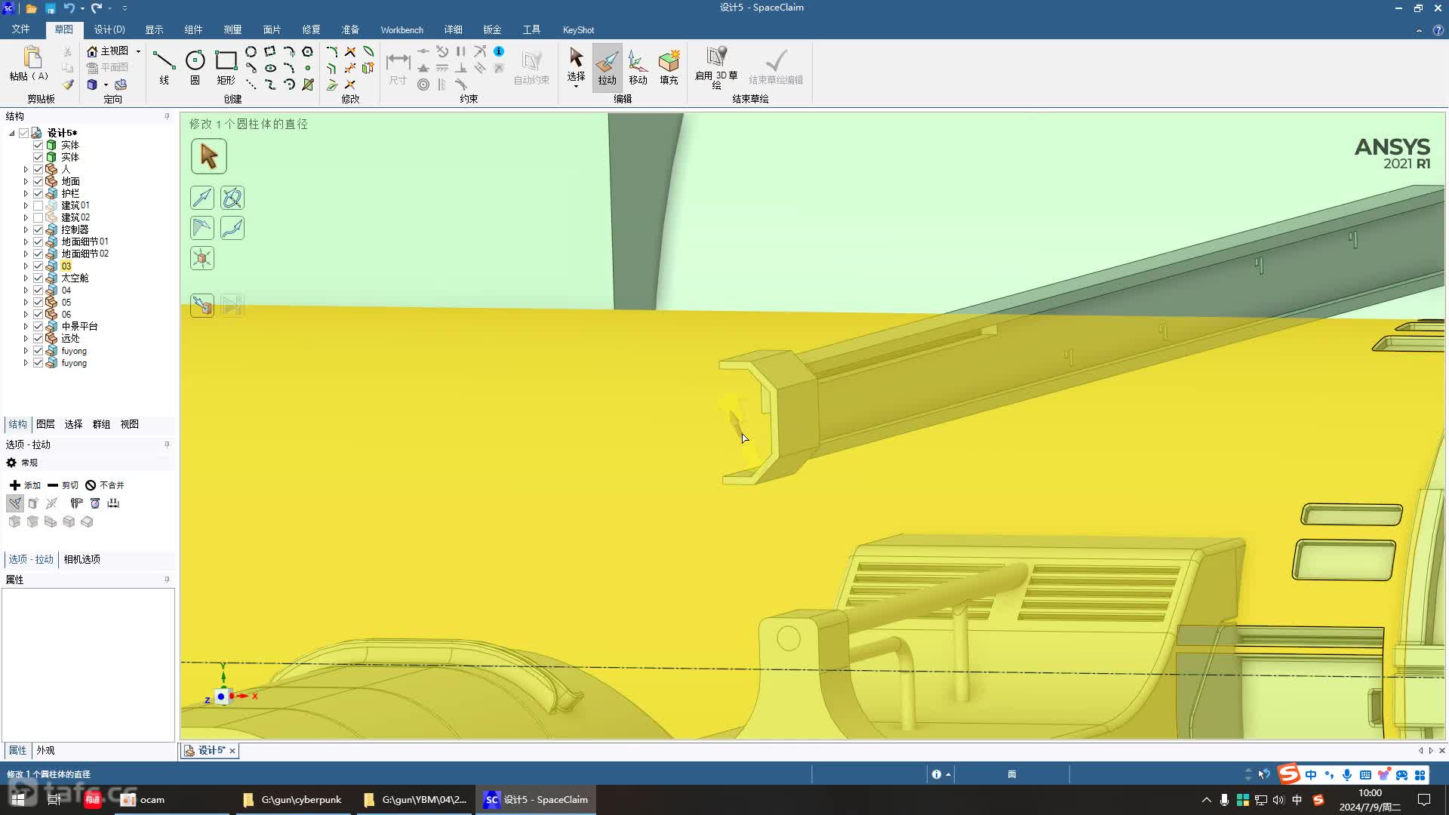This screenshot has height=815, width=1449.
Task: Click the Draft tool guide in viewport
Action: pos(202,228)
